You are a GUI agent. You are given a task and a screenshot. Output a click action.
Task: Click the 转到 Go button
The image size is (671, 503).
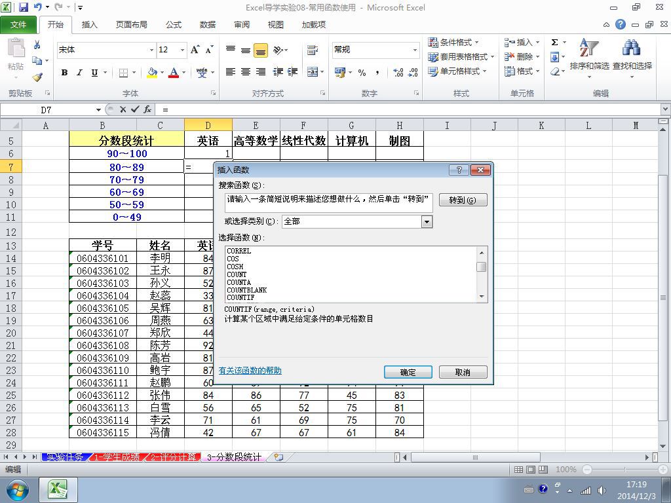[463, 200]
